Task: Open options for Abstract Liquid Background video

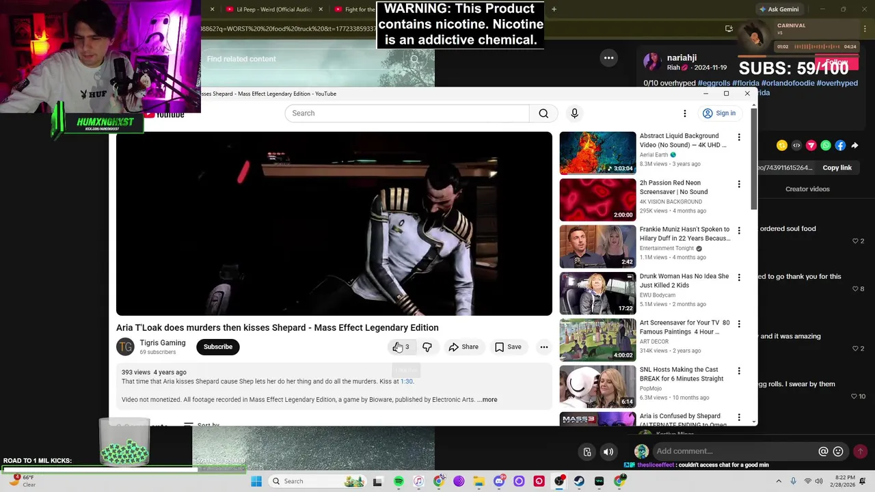Action: tap(738, 137)
